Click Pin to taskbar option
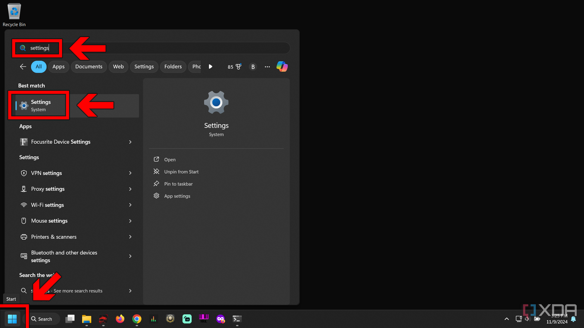 [x=178, y=183]
